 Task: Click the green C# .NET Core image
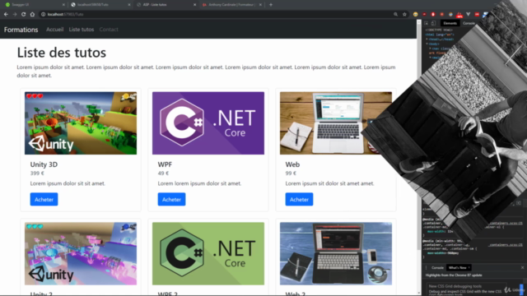click(x=208, y=254)
